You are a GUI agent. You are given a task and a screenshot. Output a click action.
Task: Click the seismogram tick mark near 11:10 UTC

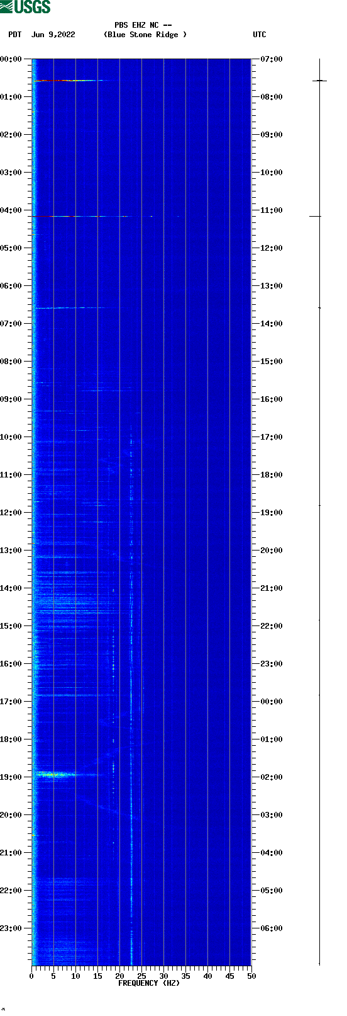[315, 216]
